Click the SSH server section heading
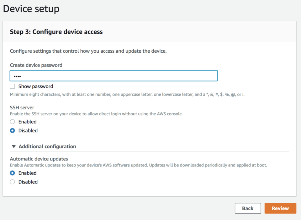This screenshot has height=220, width=301. point(22,107)
